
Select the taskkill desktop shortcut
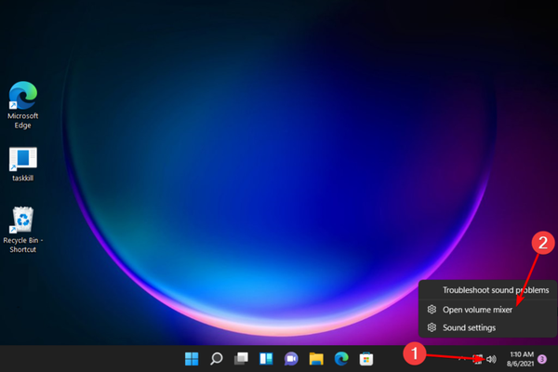(22, 165)
